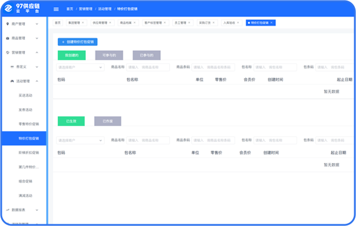Screen dimensions: 356x226
Task: Open 首页 in the breadcrumb
Action: tap(70, 9)
